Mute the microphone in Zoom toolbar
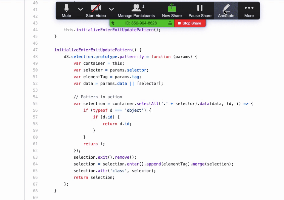 click(x=66, y=11)
